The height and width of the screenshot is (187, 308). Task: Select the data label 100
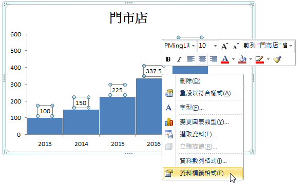click(x=45, y=111)
